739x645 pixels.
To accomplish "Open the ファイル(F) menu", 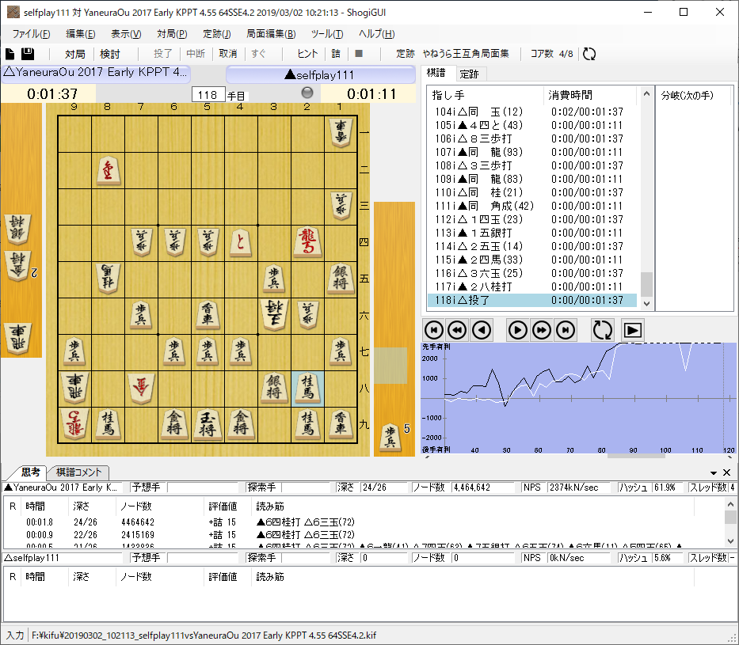I will pos(31,34).
